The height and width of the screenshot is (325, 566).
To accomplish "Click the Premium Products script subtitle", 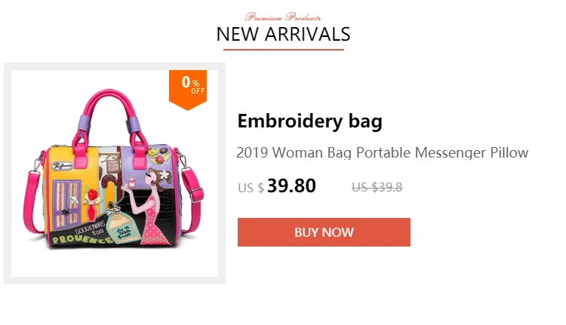I will tap(283, 17).
